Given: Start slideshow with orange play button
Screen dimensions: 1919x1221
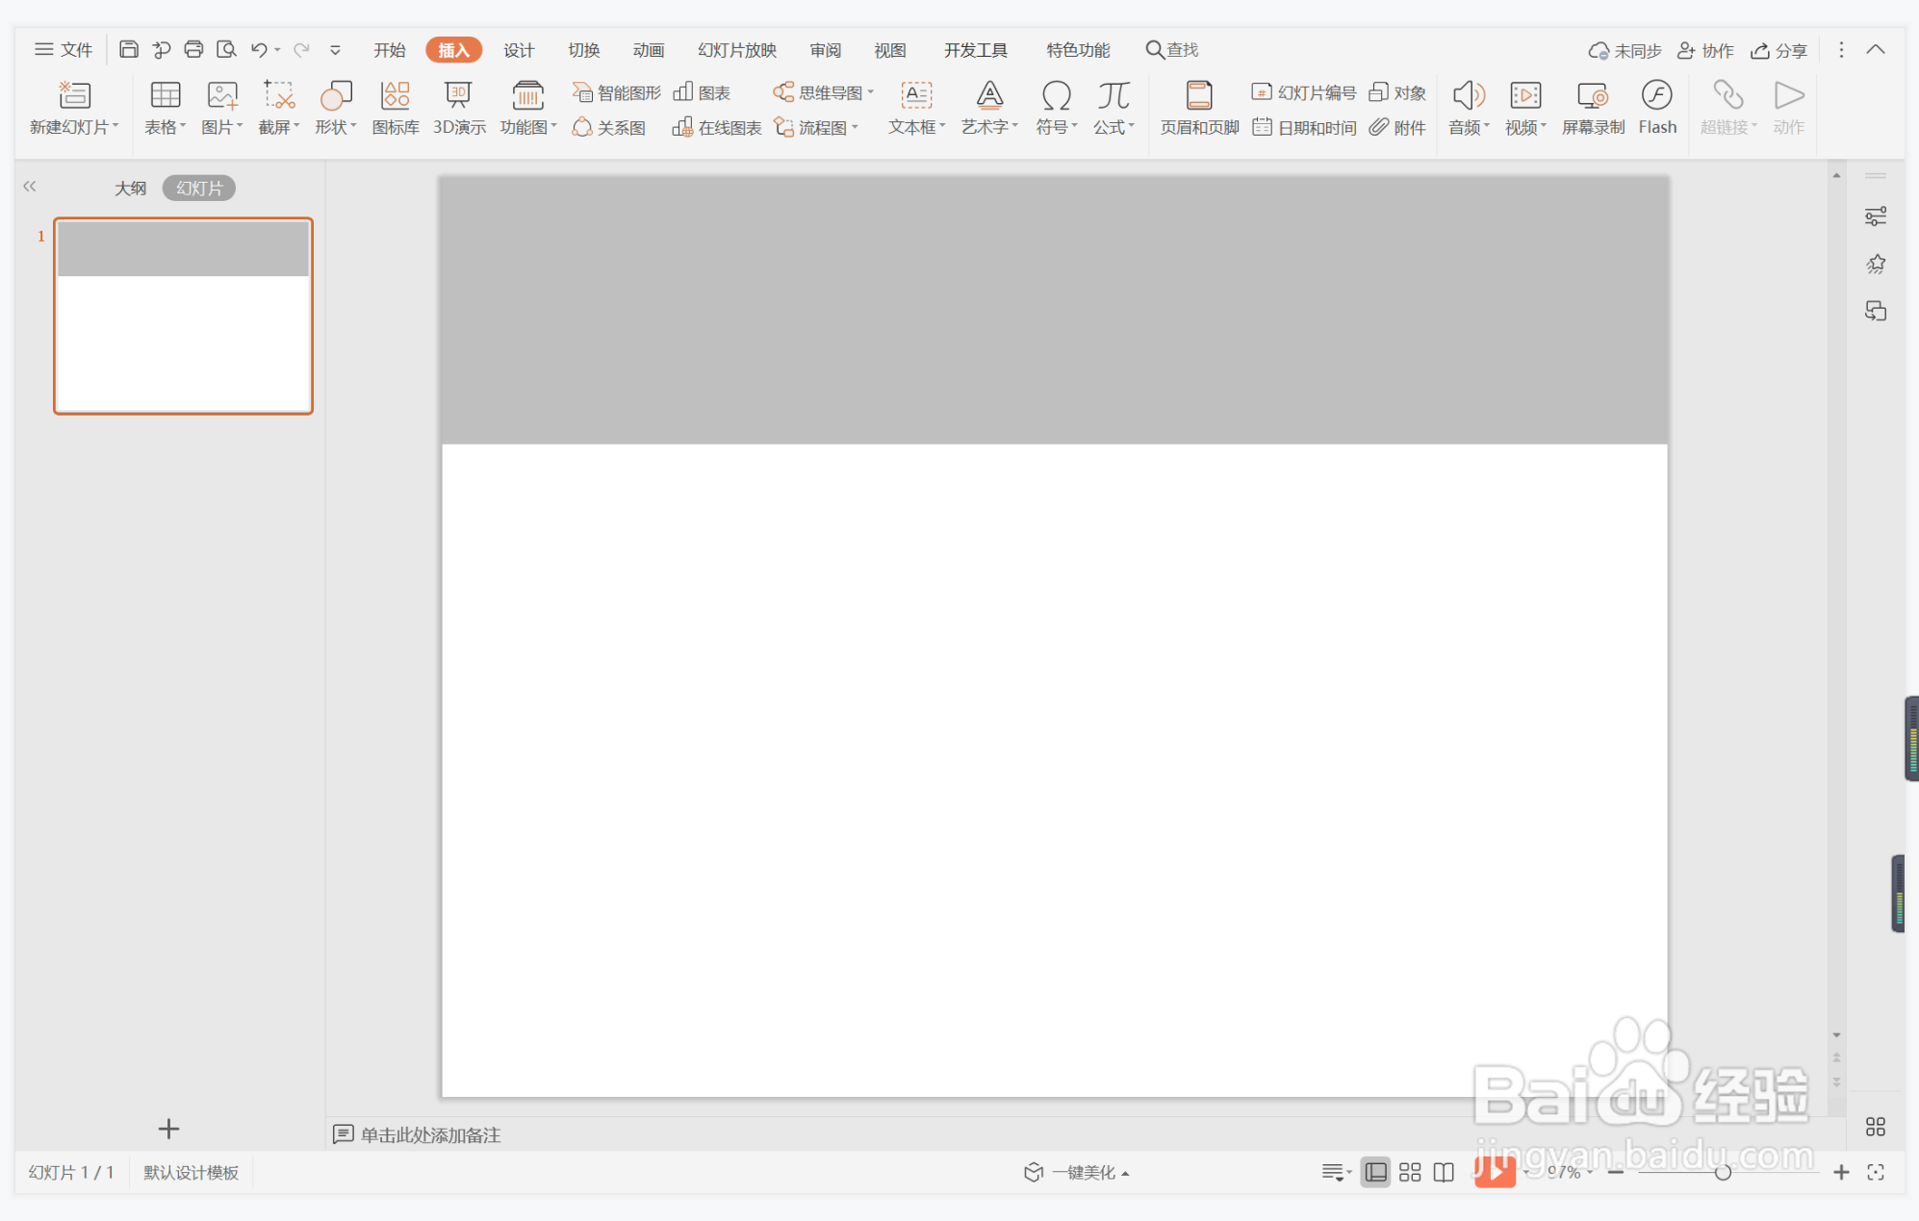Looking at the screenshot, I should coord(1494,1171).
